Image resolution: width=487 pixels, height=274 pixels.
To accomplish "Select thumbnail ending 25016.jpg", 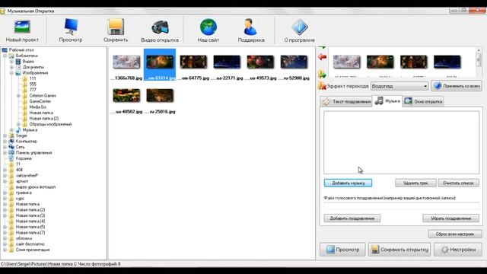I will click(x=160, y=98).
